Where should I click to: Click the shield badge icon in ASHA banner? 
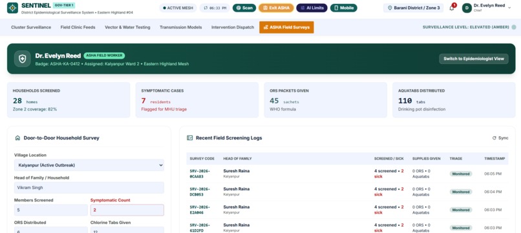pyautogui.click(x=22, y=59)
